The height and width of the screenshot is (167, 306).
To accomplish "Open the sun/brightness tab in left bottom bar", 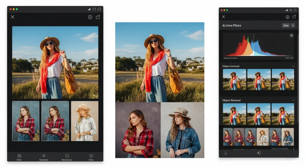I will click(x=44, y=157).
